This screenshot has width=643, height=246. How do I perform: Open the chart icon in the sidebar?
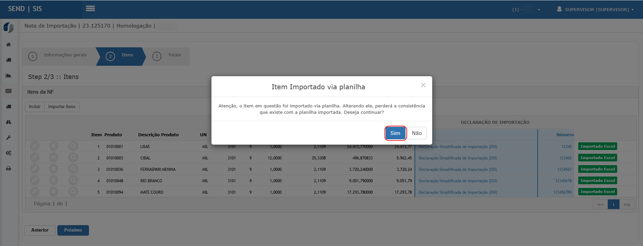point(8,76)
